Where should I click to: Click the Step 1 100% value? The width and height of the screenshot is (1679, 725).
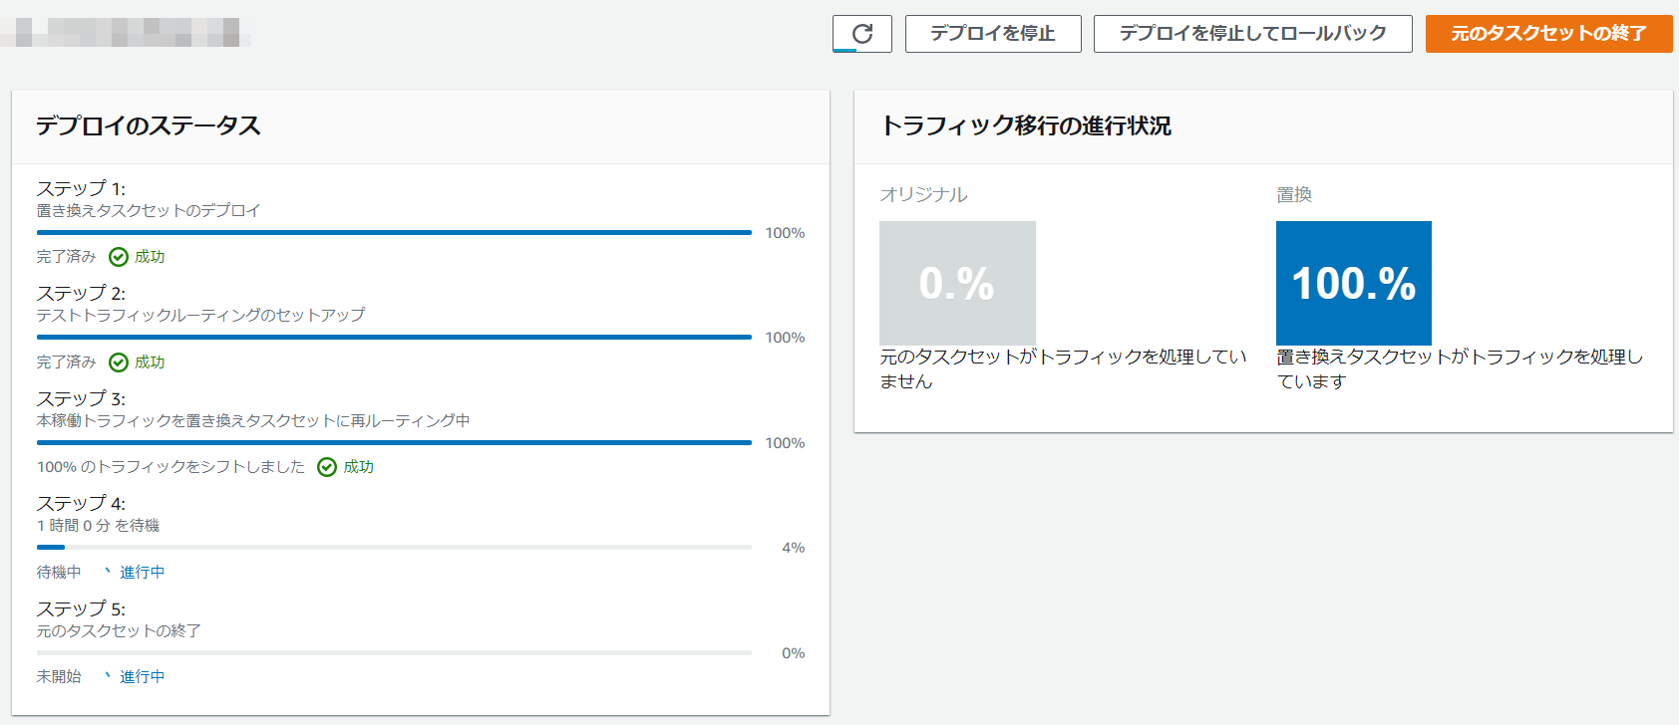(x=785, y=233)
